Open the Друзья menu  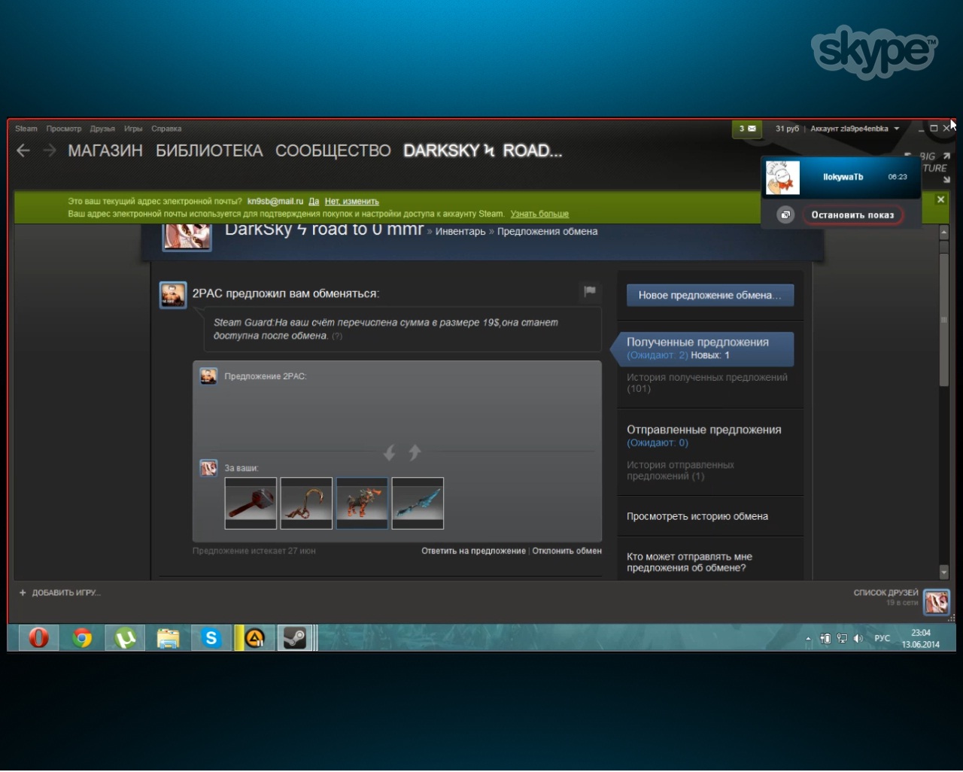coord(102,129)
